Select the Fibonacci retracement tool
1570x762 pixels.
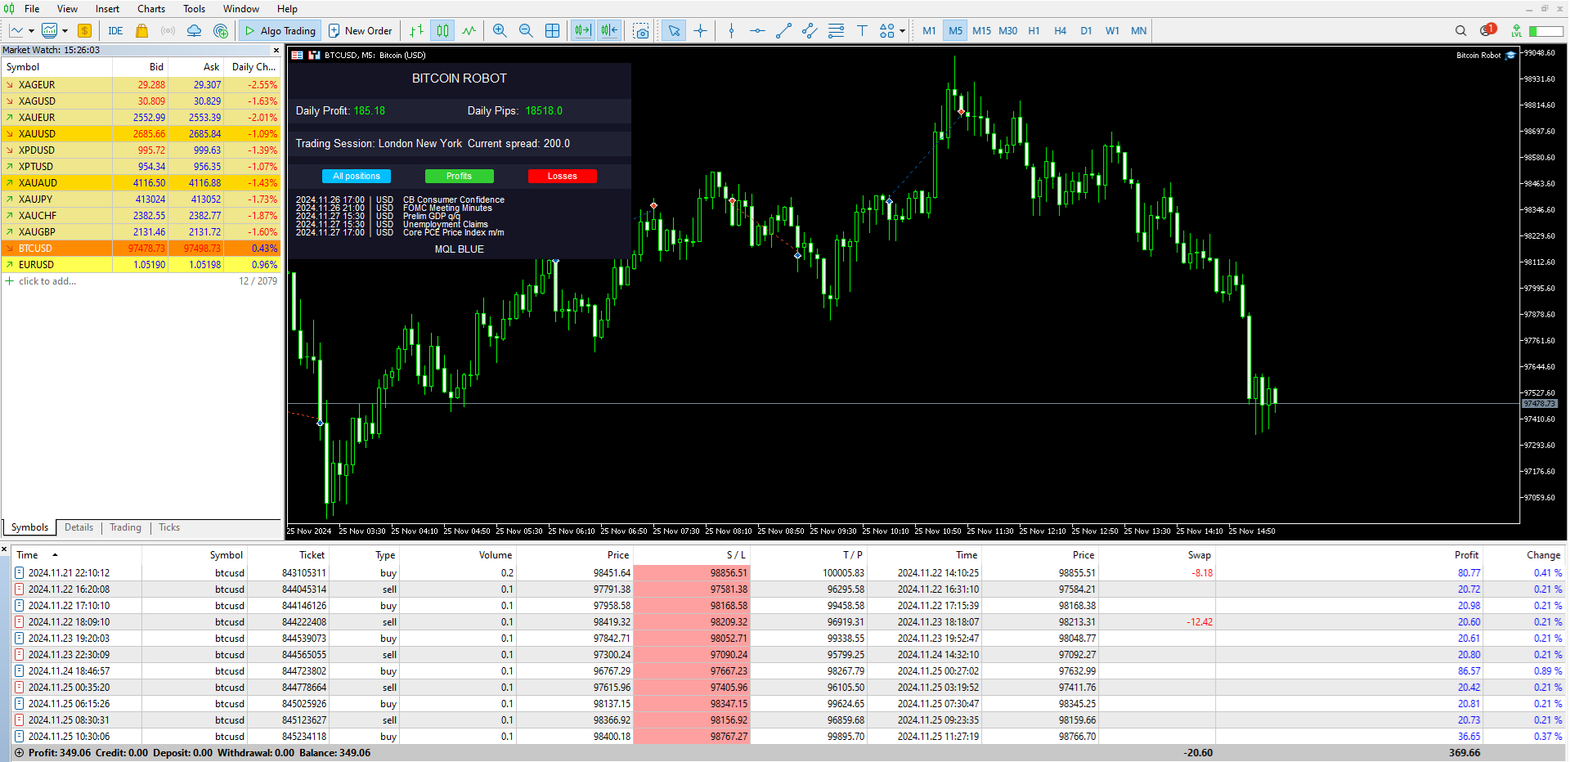click(836, 31)
